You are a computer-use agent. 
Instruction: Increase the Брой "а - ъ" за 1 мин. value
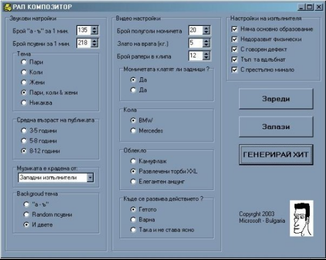[x=94, y=28]
